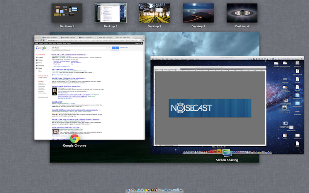The height and width of the screenshot is (193, 309).
Task: Open the History menu in the Screen Sharing menu bar
Action: point(177,59)
